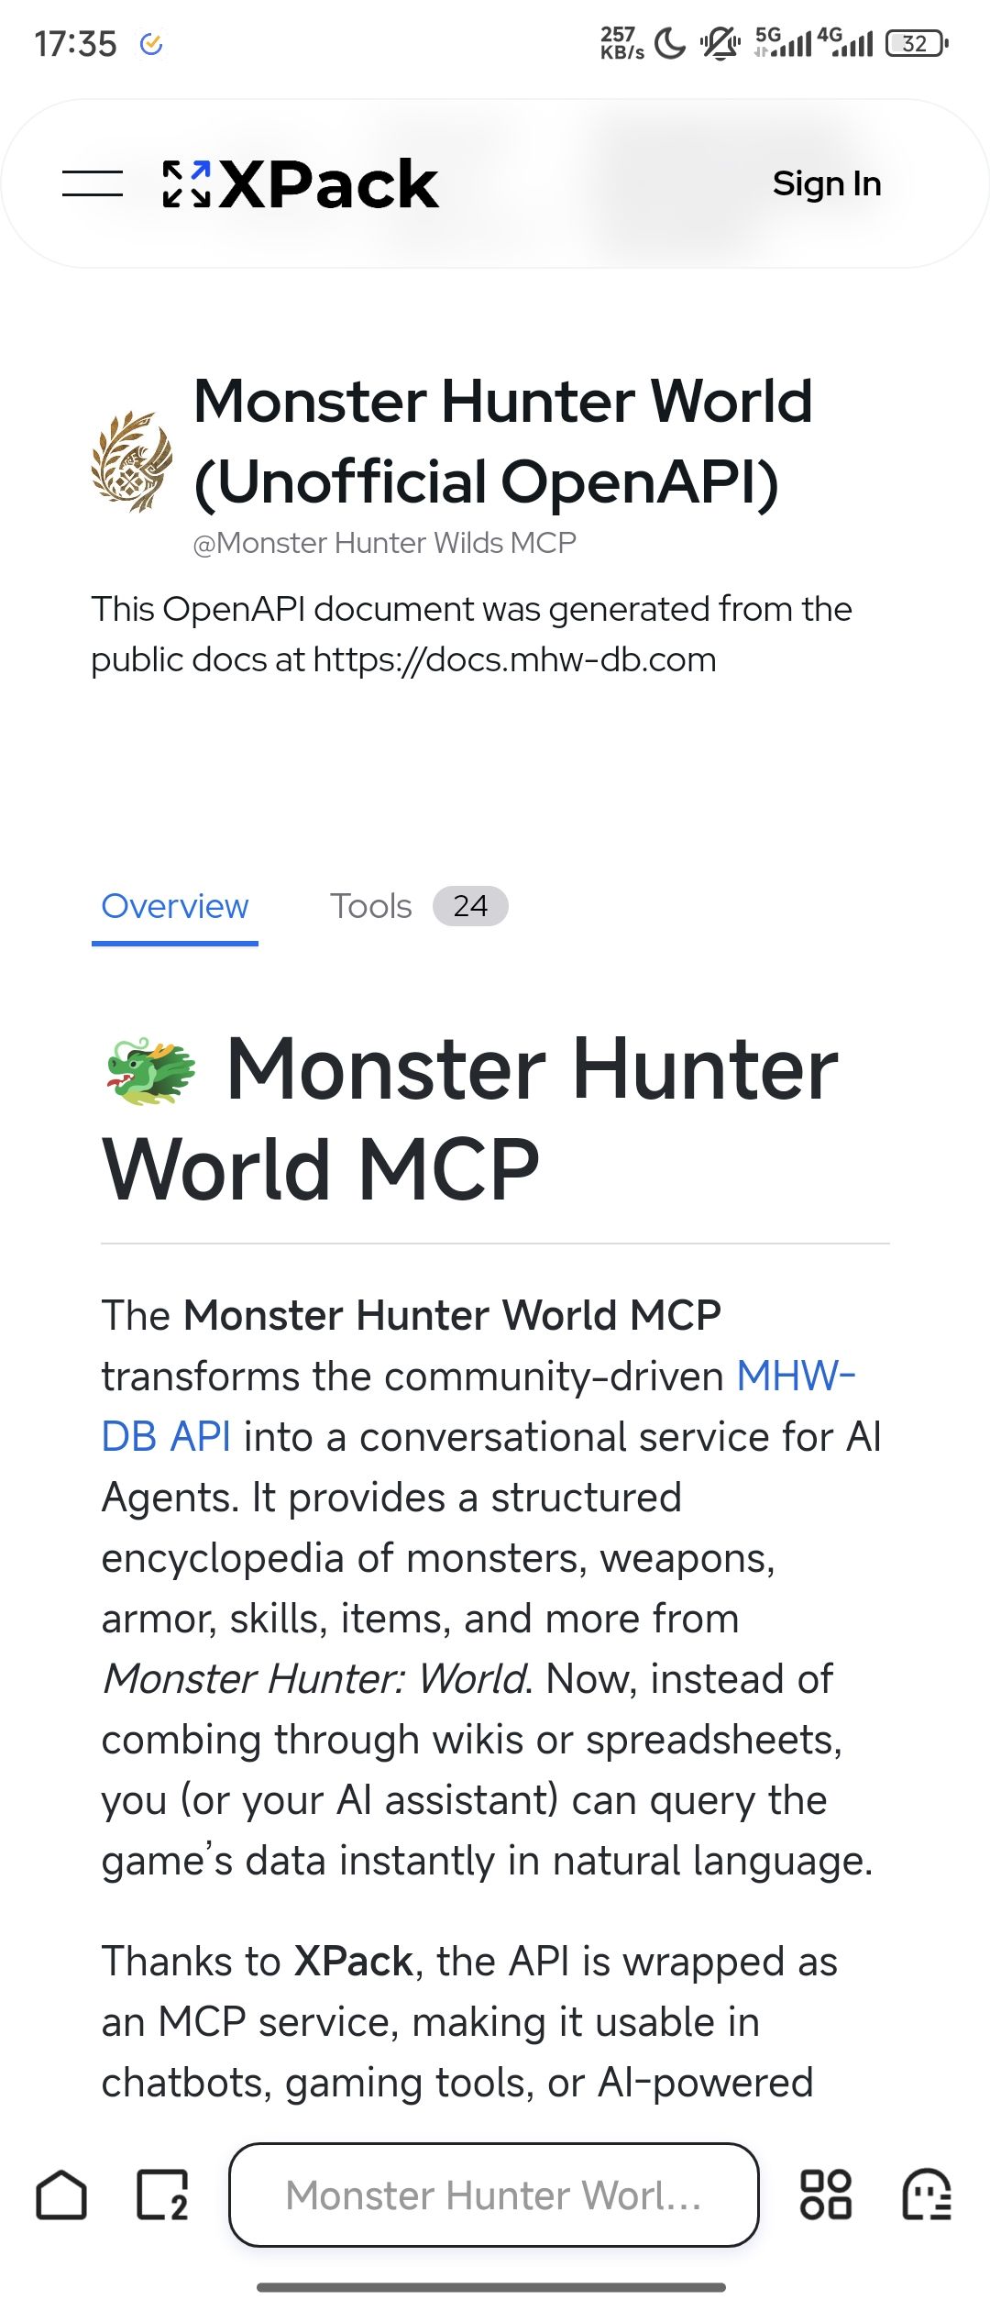Open the browser grid menu icon

pyautogui.click(x=826, y=2195)
